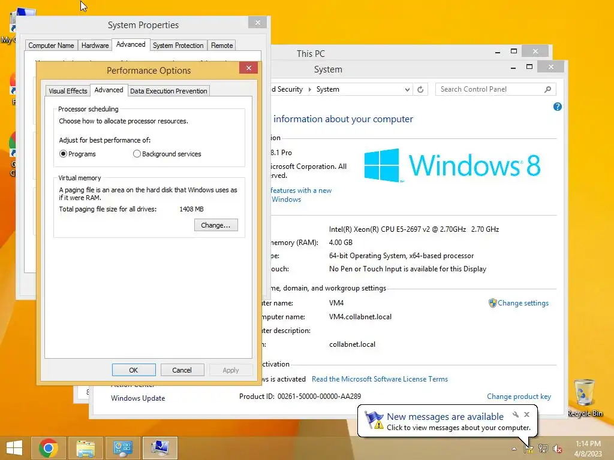Open the clock showing 1:14 PM
614x460 pixels.
tap(588, 449)
